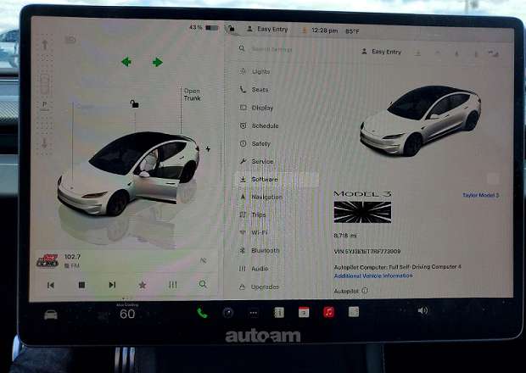Favorite the station with star icon

(x=143, y=285)
